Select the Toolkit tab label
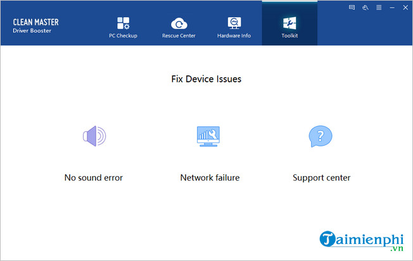Image resolution: width=413 pixels, height=261 pixels. 289,35
